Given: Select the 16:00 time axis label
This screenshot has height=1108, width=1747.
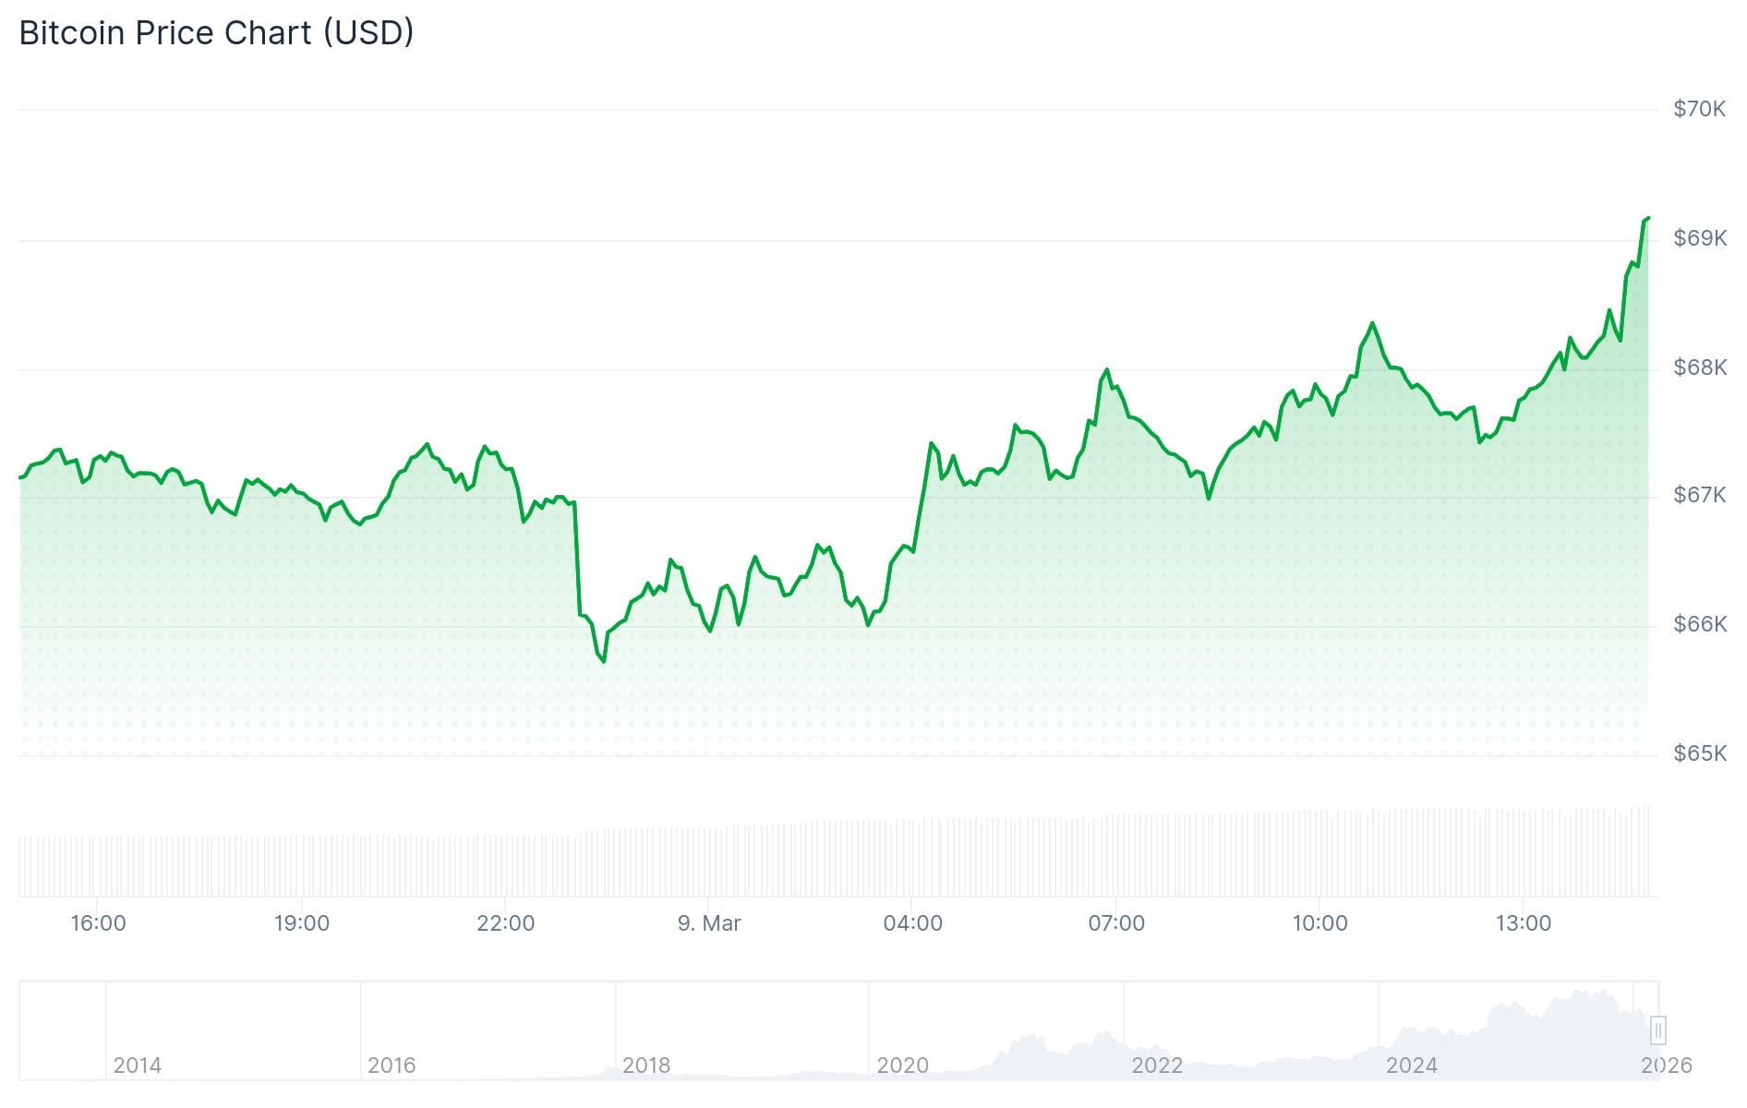Looking at the screenshot, I should tap(99, 923).
